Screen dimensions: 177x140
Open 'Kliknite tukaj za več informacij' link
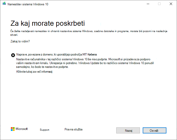click(x=34, y=72)
